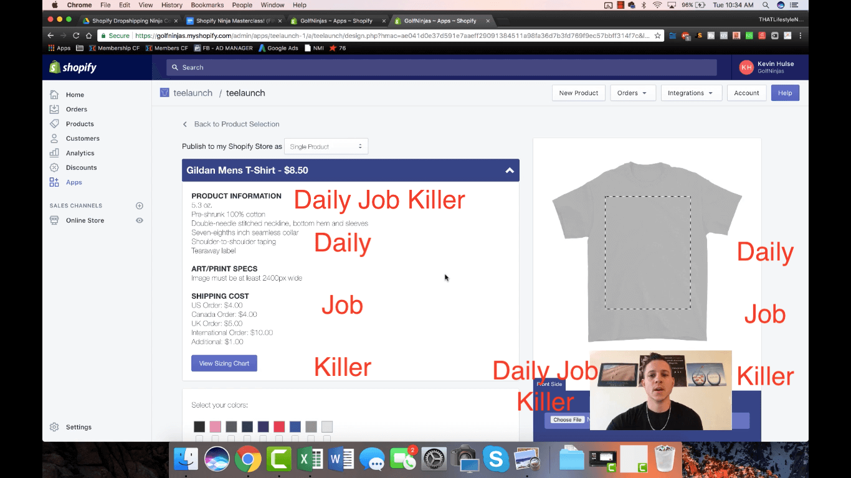851x478 pixels.
Task: Click the Account button
Action: [x=746, y=93]
